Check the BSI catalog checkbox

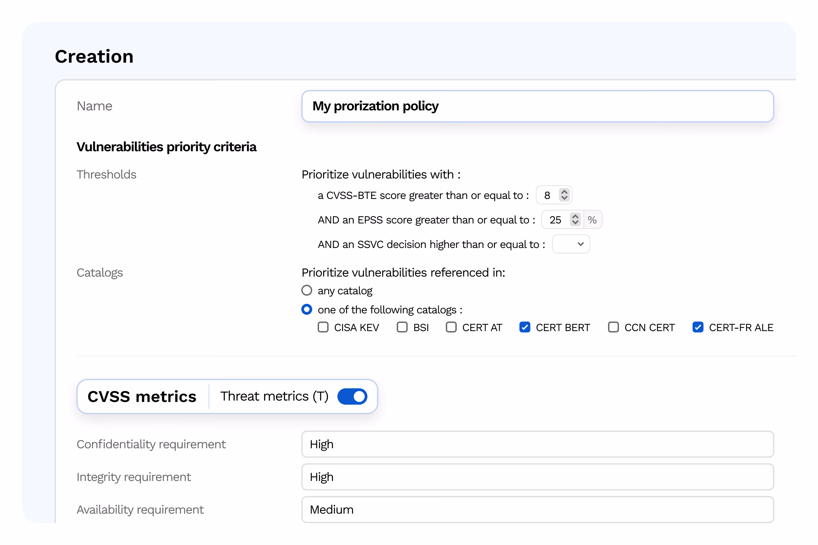[x=402, y=327]
